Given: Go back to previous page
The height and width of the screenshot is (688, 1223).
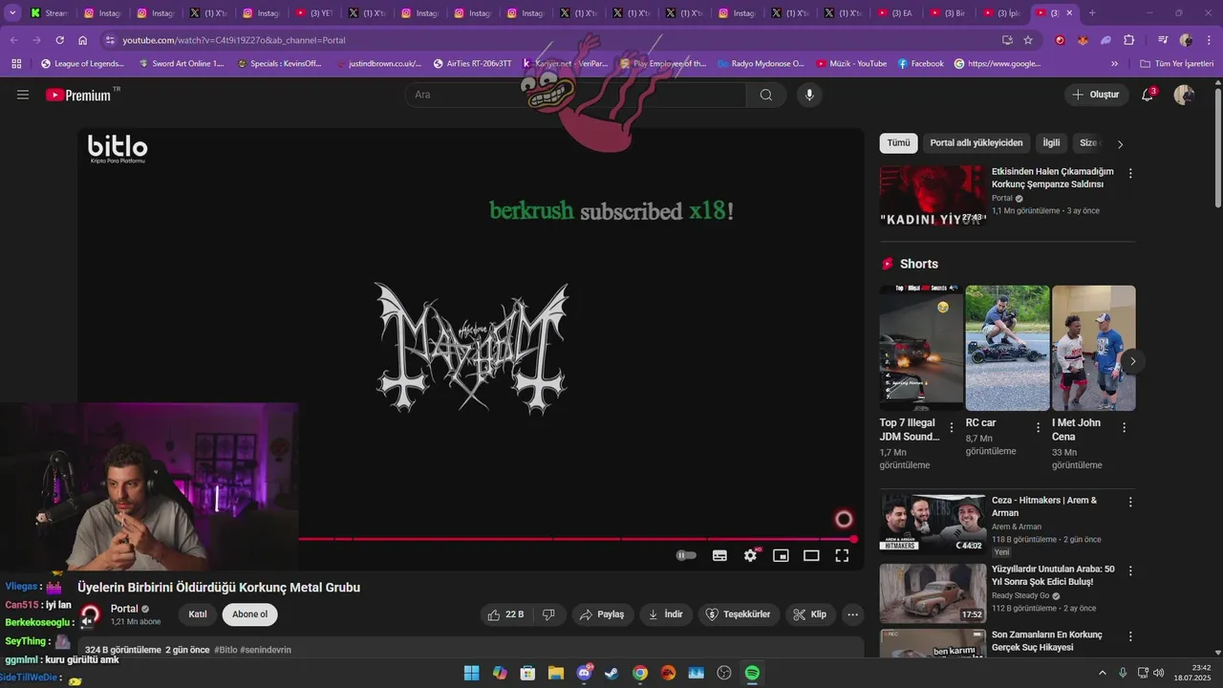Looking at the screenshot, I should tap(14, 40).
